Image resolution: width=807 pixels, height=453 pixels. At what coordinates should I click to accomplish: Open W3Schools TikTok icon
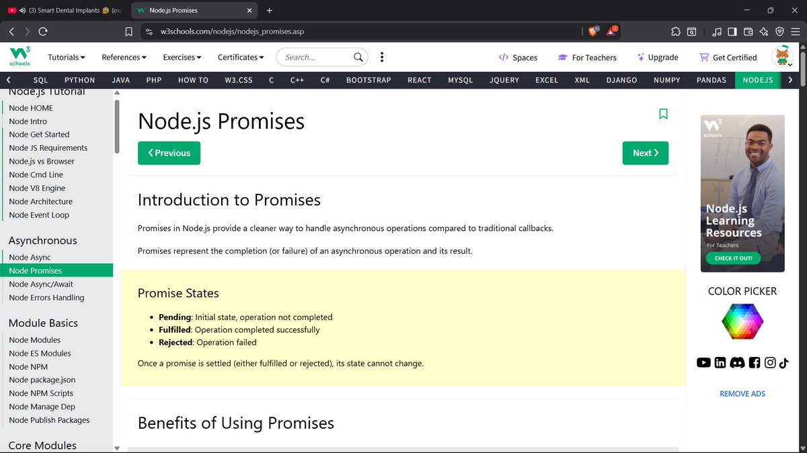(x=784, y=362)
